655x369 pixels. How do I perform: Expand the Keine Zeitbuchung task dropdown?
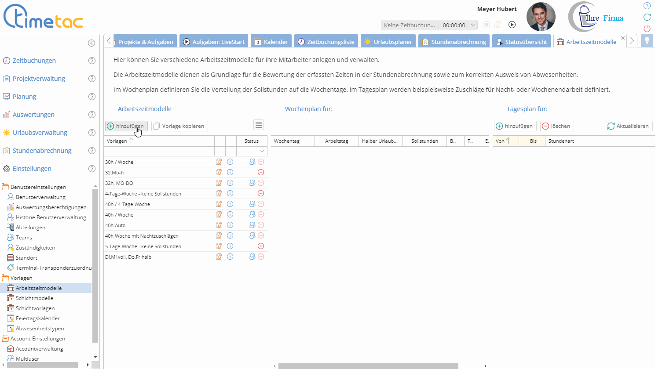pyautogui.click(x=473, y=25)
